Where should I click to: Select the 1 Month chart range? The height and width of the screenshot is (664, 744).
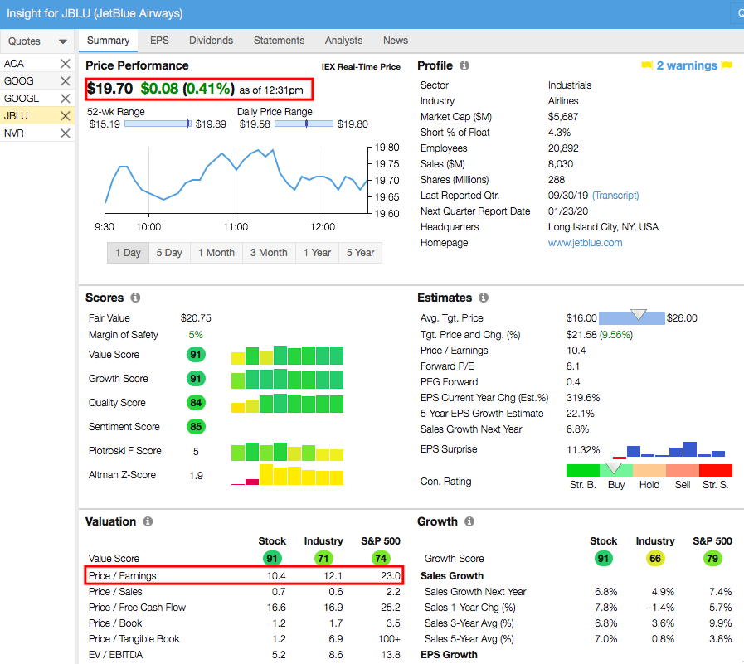coord(216,253)
